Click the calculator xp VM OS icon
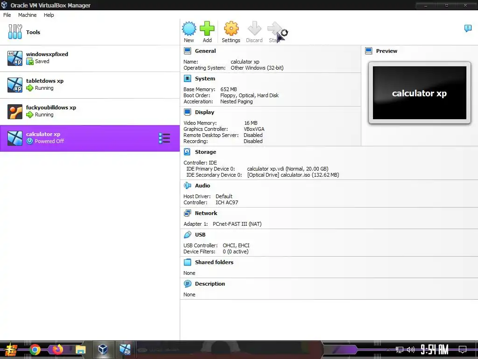Image resolution: width=478 pixels, height=359 pixels. tap(15, 138)
